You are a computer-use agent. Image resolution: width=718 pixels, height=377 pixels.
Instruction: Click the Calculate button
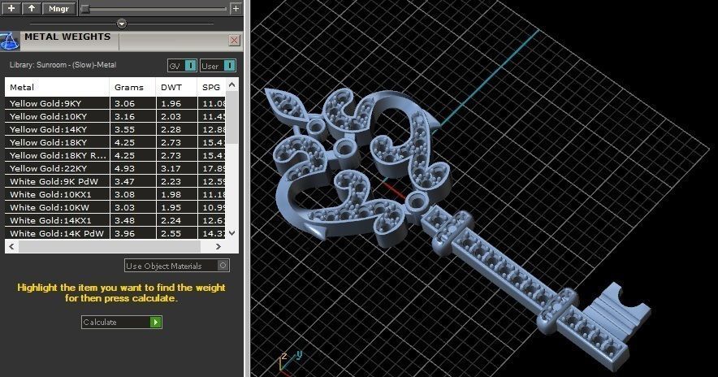(x=121, y=322)
